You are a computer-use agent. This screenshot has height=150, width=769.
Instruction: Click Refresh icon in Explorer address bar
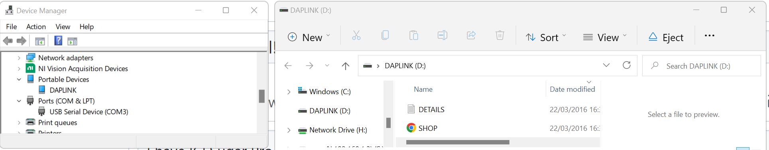[x=627, y=65]
